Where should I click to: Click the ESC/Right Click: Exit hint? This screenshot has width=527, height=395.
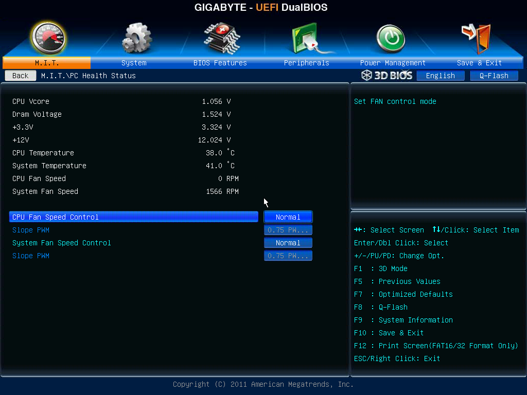pyautogui.click(x=397, y=358)
